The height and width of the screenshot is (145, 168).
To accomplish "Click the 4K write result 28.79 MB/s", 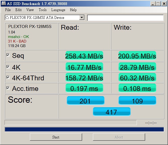I will tap(137, 67).
